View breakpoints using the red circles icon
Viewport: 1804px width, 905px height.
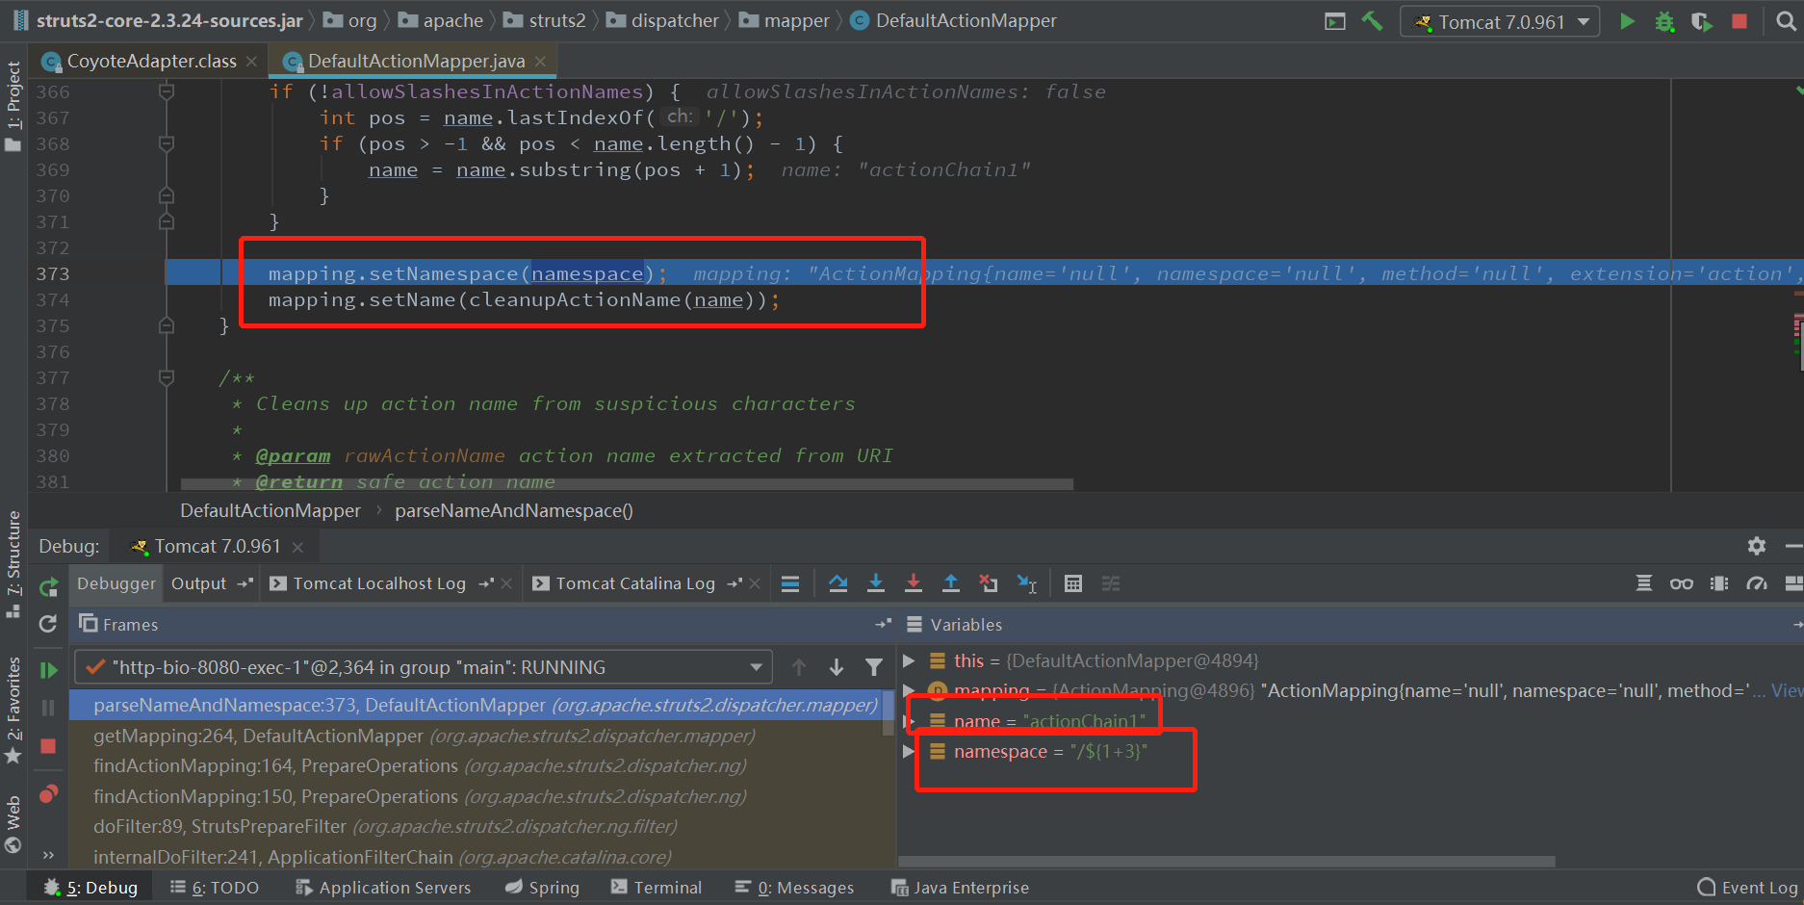[x=48, y=794]
